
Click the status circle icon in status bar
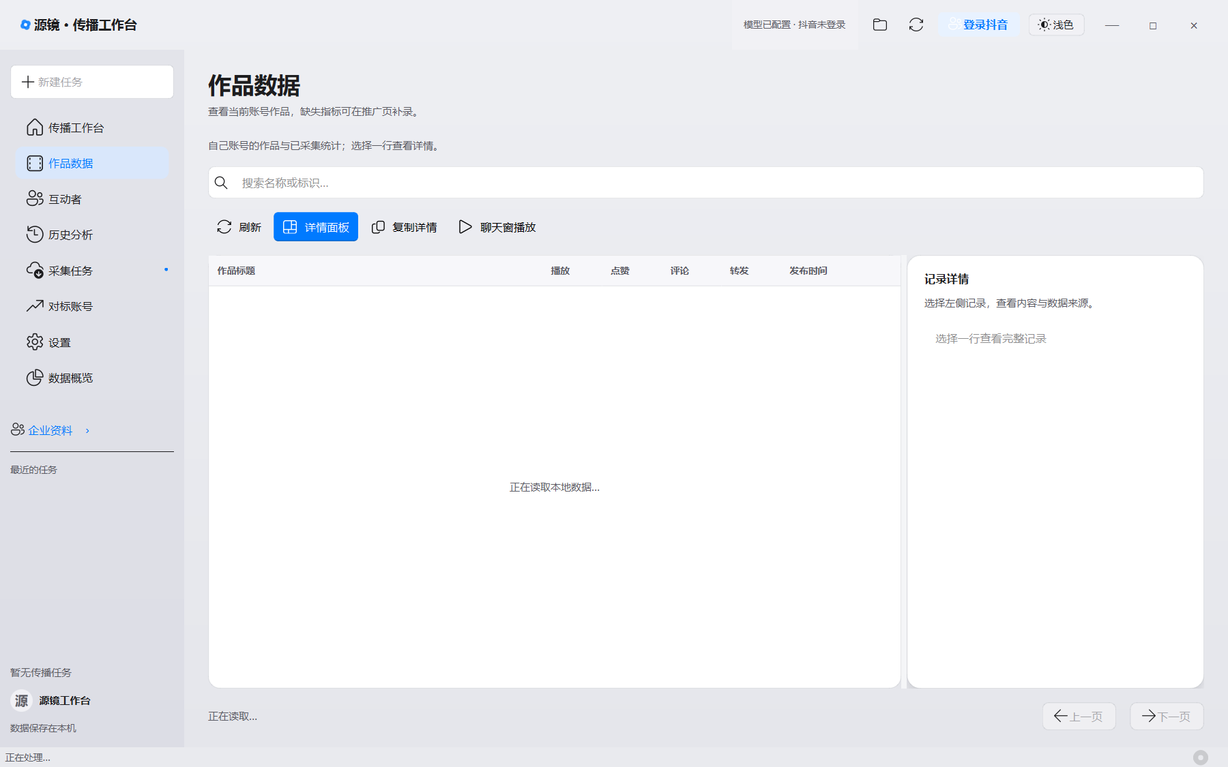point(1201,757)
